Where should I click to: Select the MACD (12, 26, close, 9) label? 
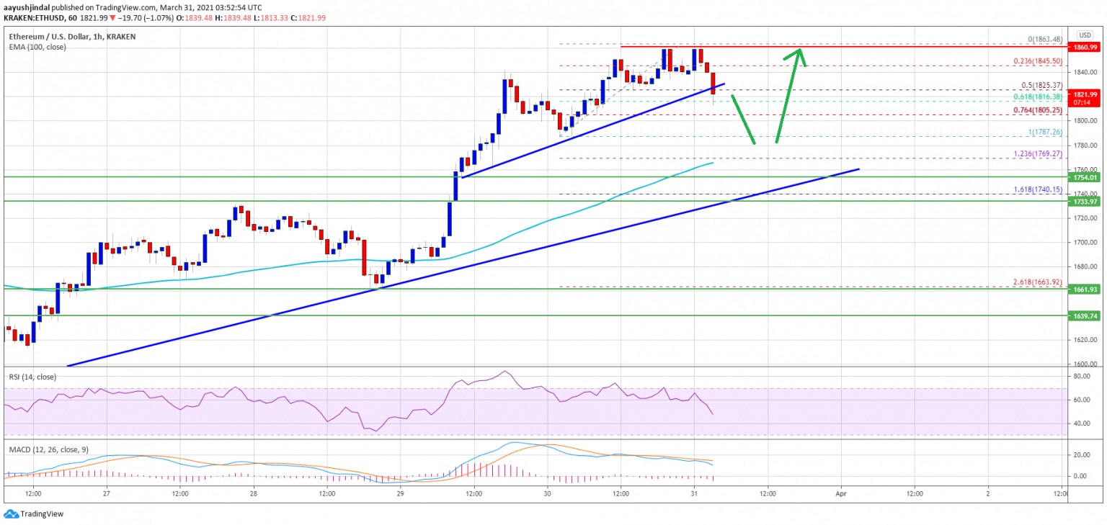pyautogui.click(x=49, y=450)
